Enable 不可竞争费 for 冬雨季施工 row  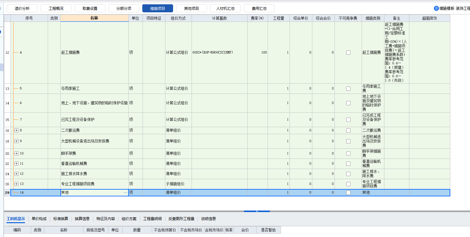pos(348,88)
